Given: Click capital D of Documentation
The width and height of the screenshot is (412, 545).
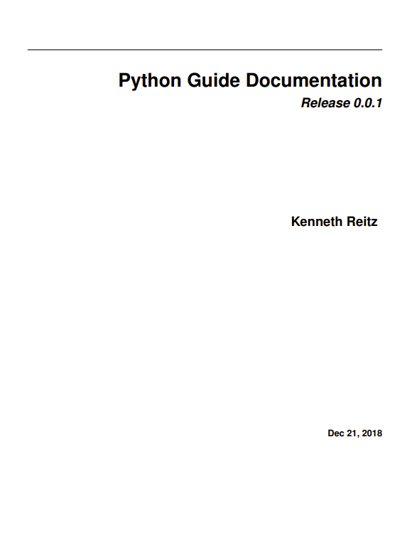Looking at the screenshot, I should point(253,80).
